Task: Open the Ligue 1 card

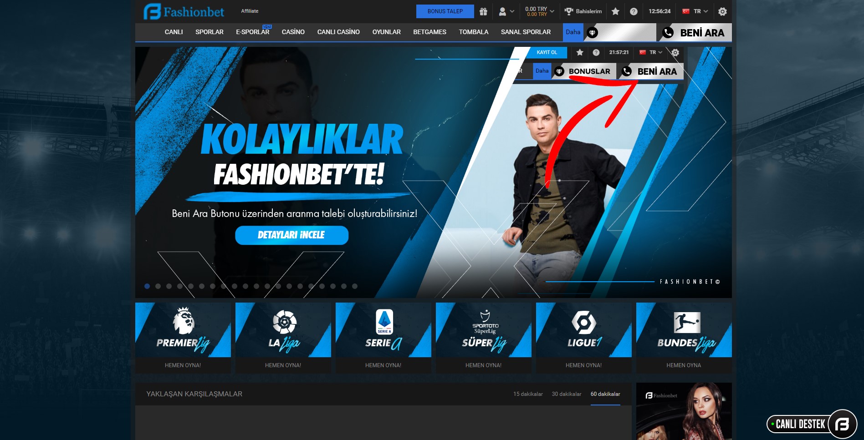Action: pos(584,330)
